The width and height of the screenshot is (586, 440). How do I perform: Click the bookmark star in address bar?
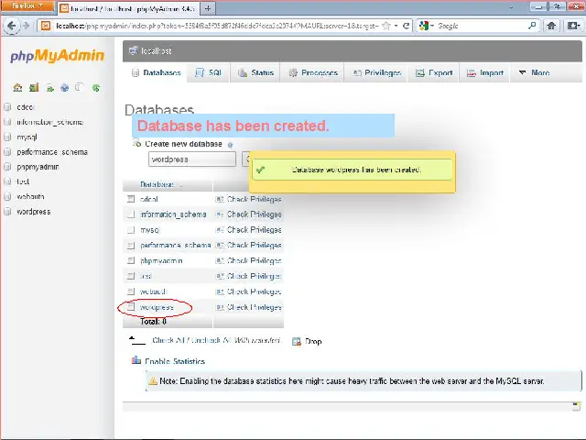click(x=386, y=26)
